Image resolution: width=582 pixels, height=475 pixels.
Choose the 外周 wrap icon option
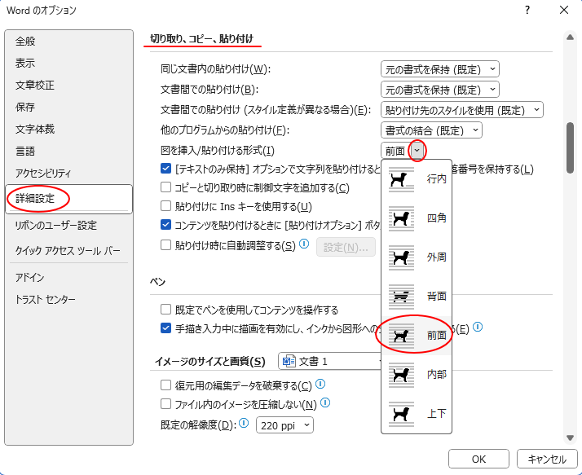tap(401, 257)
